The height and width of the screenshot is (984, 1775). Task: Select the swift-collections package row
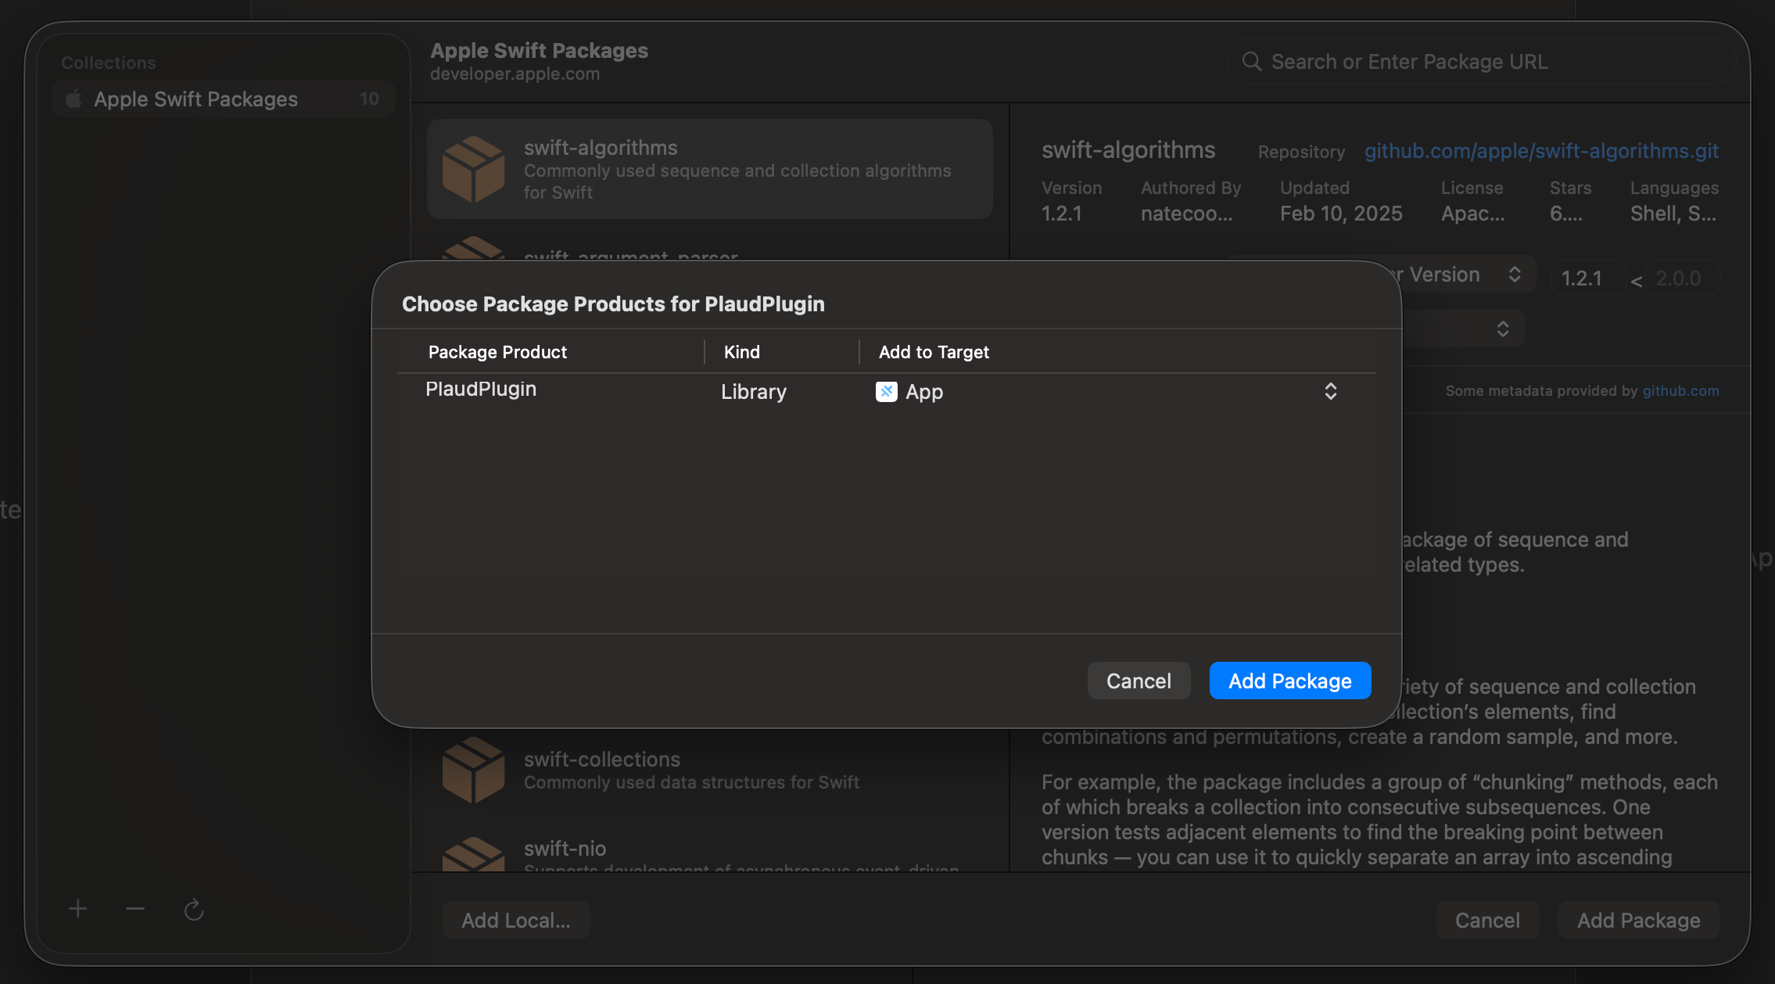(x=710, y=770)
